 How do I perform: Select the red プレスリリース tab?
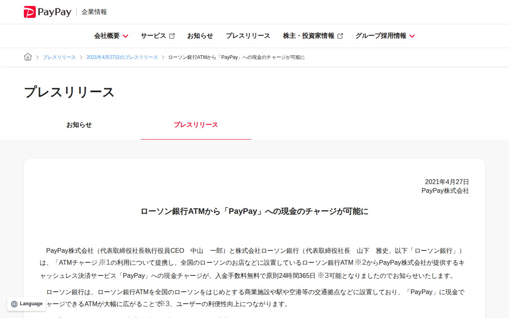[x=196, y=125]
